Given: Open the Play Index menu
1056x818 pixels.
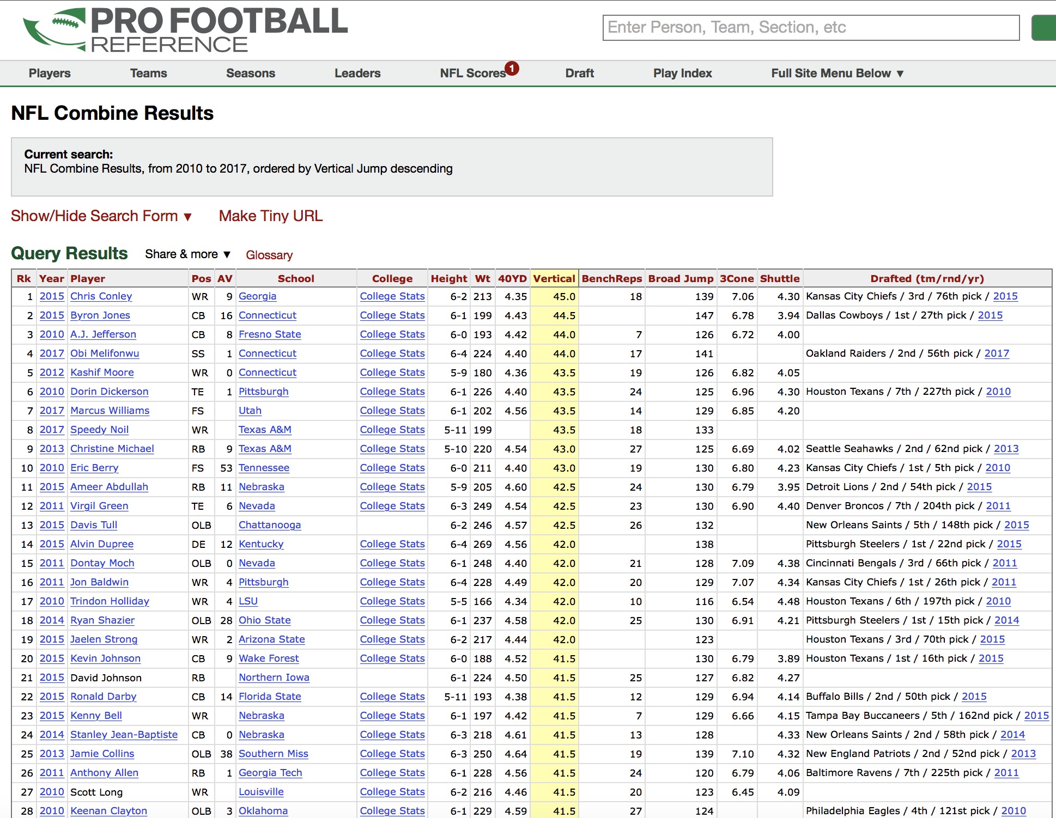Looking at the screenshot, I should [x=682, y=74].
